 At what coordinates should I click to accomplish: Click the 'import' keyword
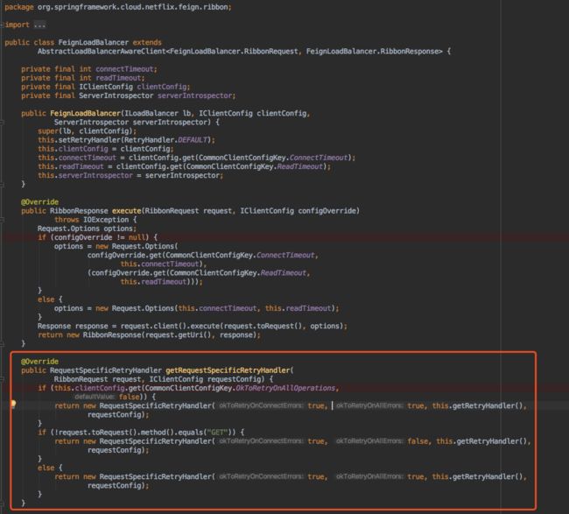coord(17,25)
